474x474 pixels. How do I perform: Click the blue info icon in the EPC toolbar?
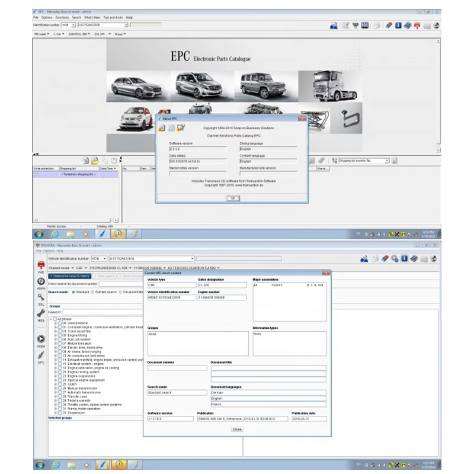(398, 25)
